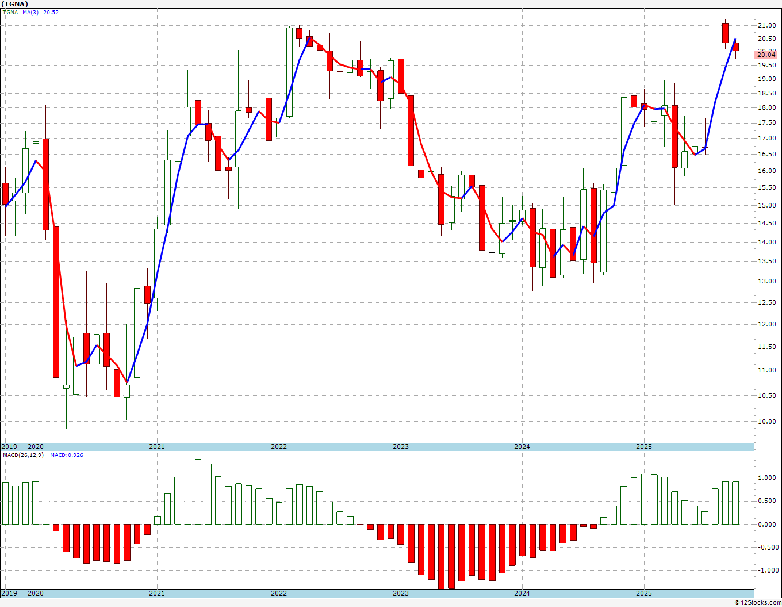Image resolution: width=782 pixels, height=607 pixels.
Task: Click the MA(3) indicator label
Action: (31, 13)
